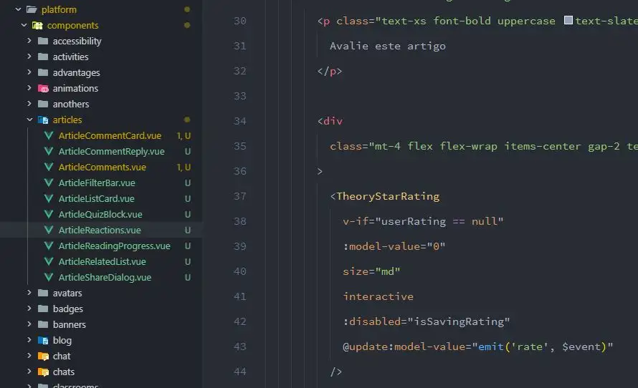Click the accessibility folder icon
Screen dimensions: 638x388
pyautogui.click(x=43, y=41)
